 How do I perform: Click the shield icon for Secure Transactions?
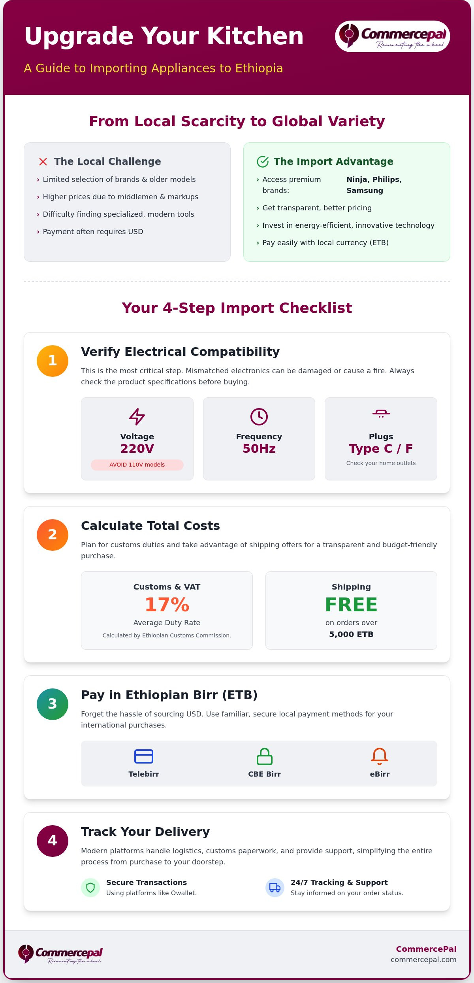click(x=90, y=888)
